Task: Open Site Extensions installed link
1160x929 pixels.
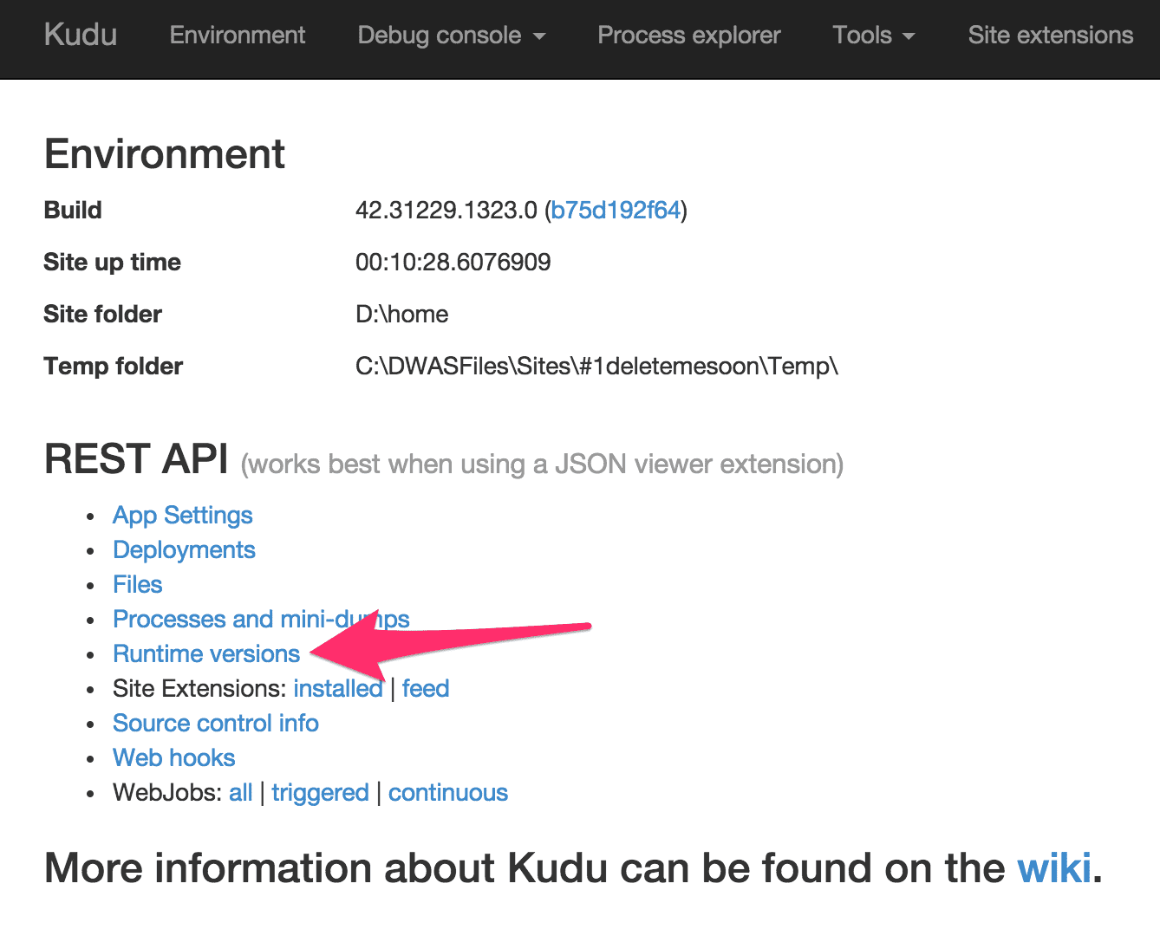Action: [x=338, y=689]
